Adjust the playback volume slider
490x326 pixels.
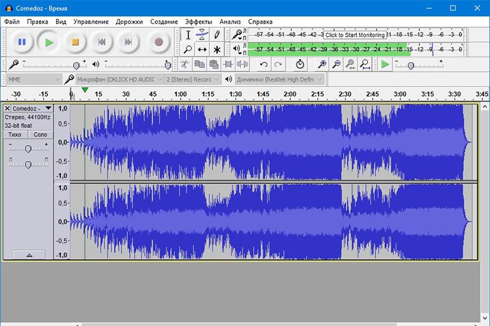(x=137, y=65)
